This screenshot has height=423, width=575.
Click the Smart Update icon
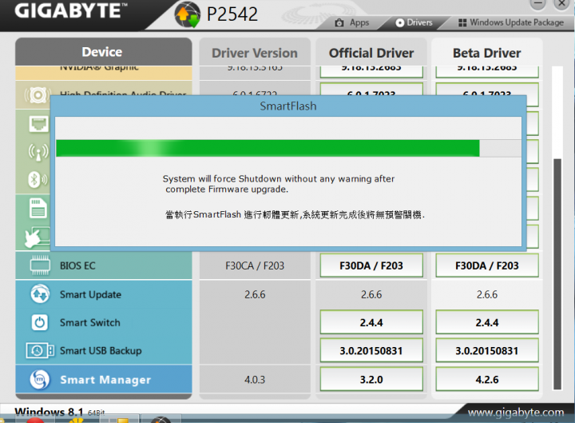tap(40, 294)
